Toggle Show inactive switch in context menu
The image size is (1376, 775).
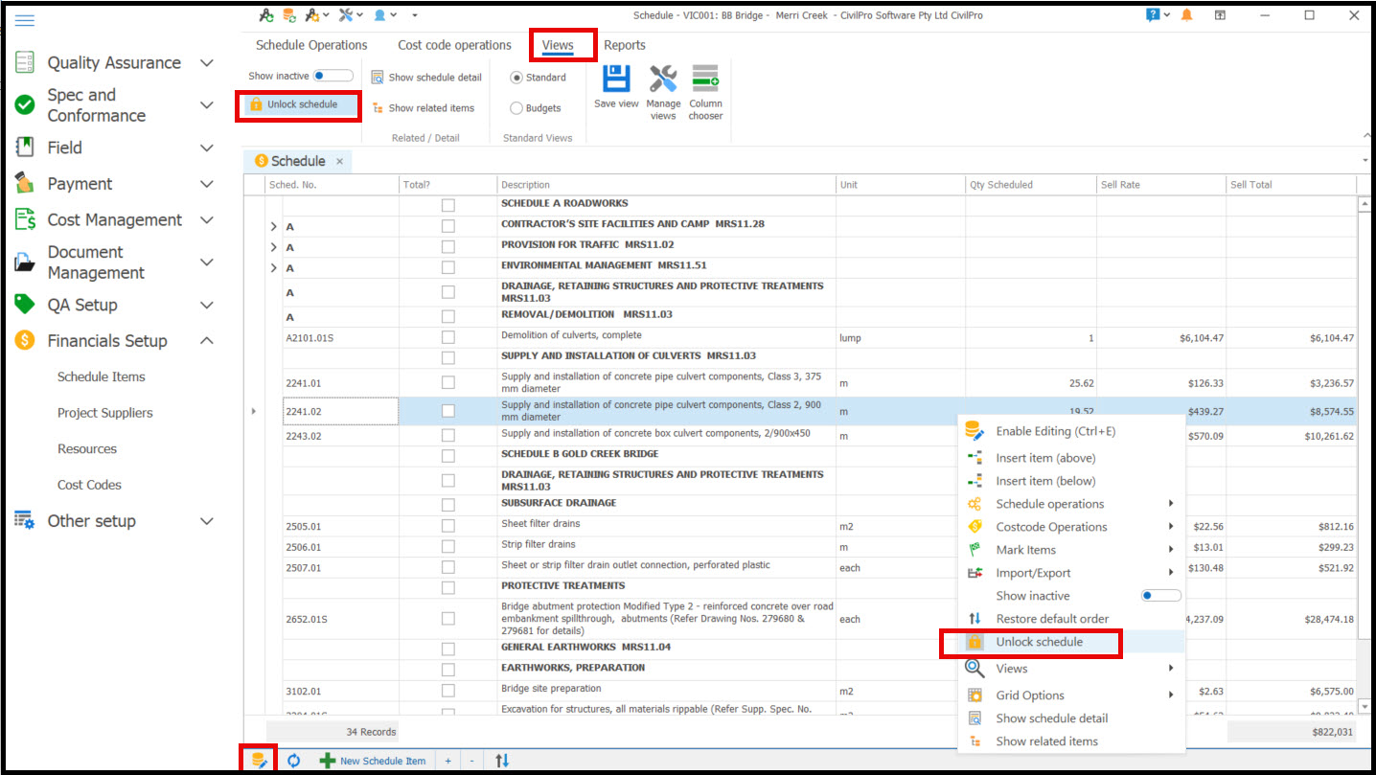1159,596
